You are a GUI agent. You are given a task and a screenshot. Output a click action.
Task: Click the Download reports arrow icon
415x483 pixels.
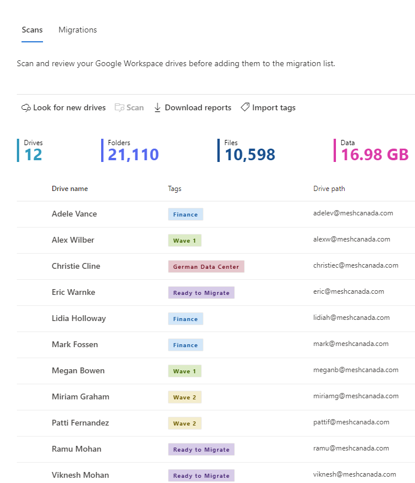click(x=158, y=107)
